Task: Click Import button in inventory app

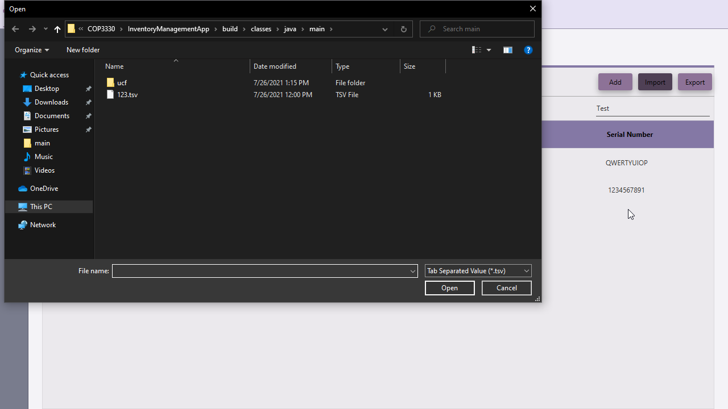Action: pos(655,82)
